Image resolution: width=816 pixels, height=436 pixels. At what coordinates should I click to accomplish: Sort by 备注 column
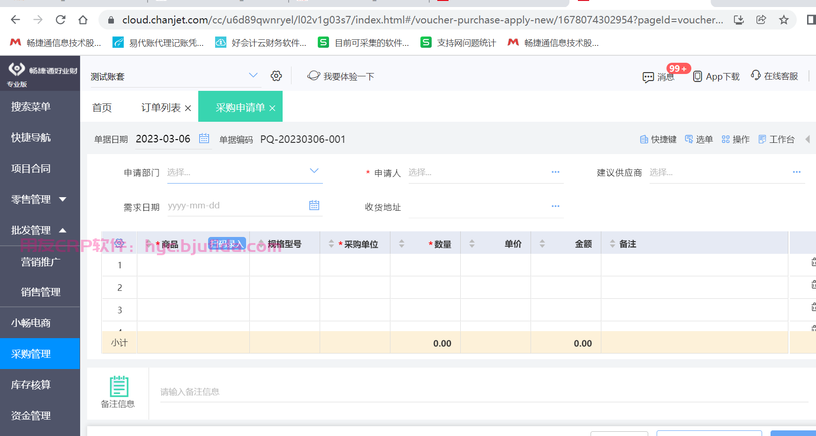(x=612, y=244)
